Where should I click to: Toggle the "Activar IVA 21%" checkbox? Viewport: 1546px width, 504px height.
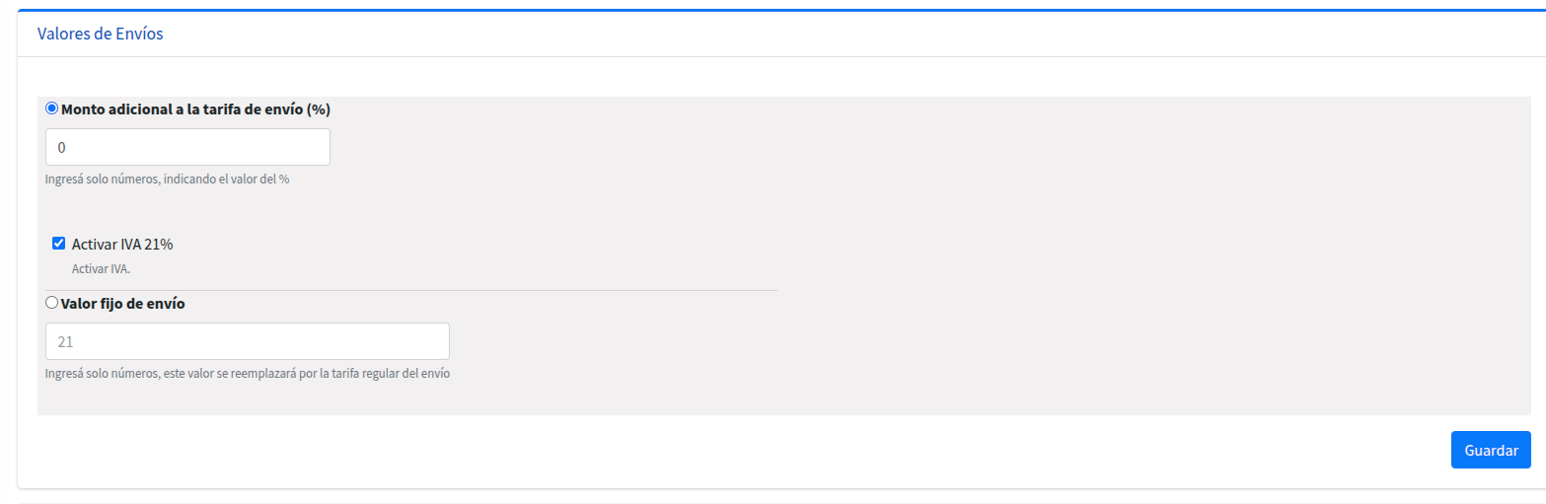coord(59,243)
